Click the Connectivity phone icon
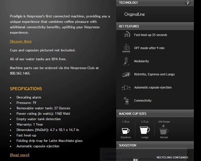201x161 pixels. (126, 101)
